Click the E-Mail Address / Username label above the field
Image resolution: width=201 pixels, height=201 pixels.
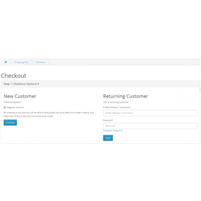117,107
